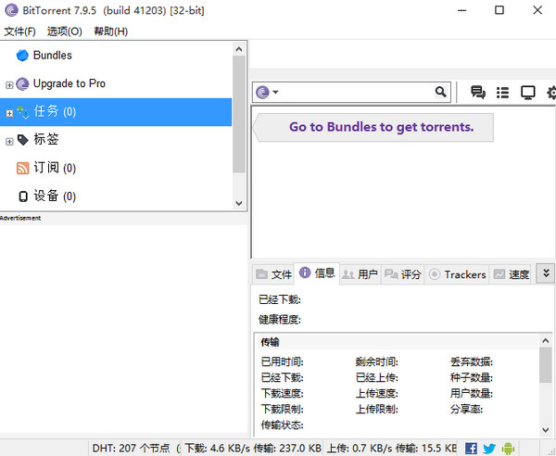Viewport: 556px width, 456px height.
Task: Click the chat/share icon in toolbar
Action: (x=478, y=93)
